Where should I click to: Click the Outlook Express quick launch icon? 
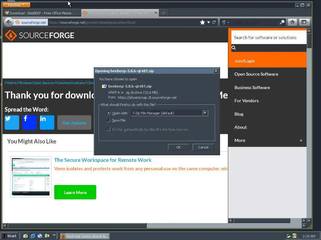click(x=40, y=236)
